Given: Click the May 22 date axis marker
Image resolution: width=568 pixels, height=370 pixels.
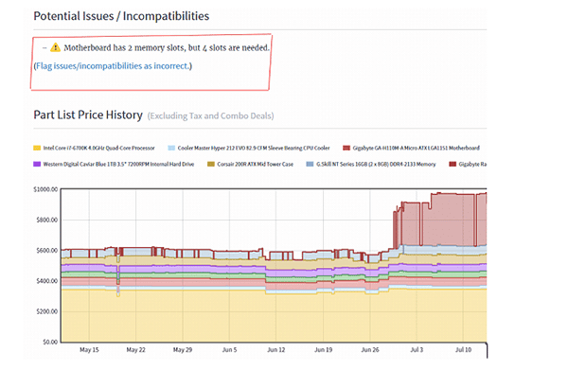Looking at the screenshot, I should pos(135,350).
